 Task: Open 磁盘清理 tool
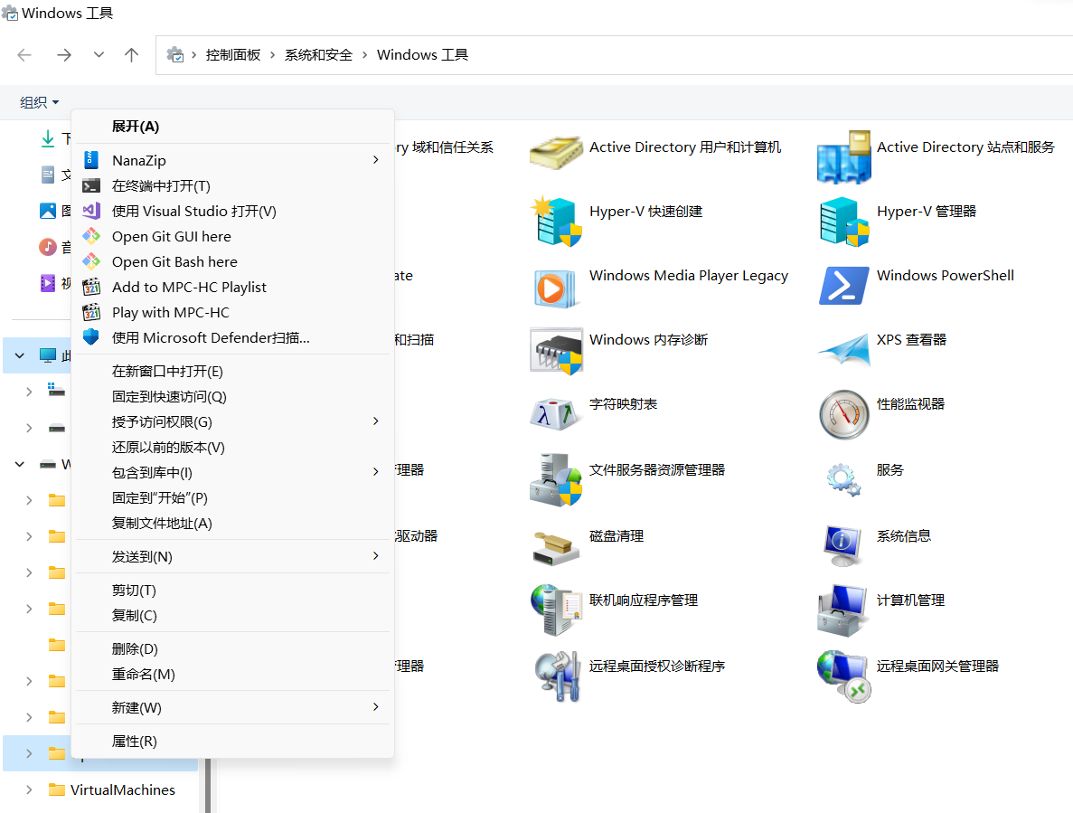coord(616,535)
